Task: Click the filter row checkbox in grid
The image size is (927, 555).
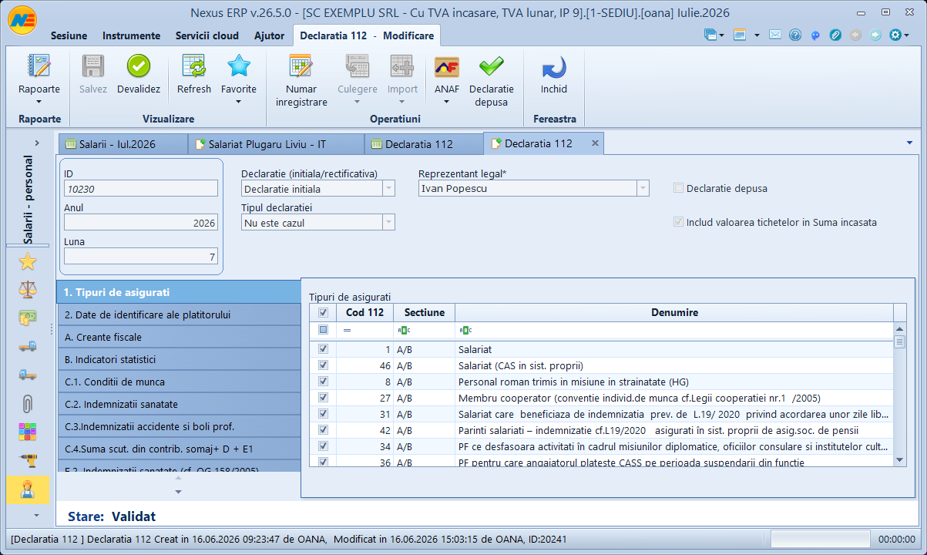Action: tap(324, 330)
